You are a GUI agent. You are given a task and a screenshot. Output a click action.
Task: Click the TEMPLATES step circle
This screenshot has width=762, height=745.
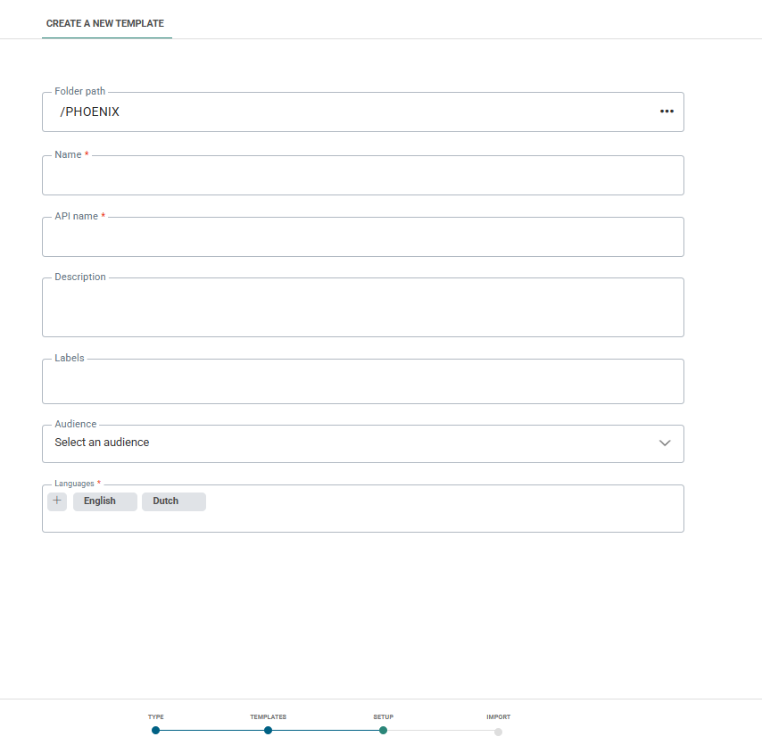tap(268, 731)
